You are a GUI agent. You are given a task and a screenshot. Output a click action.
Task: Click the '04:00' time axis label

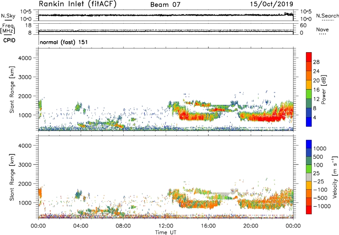pos(81,226)
